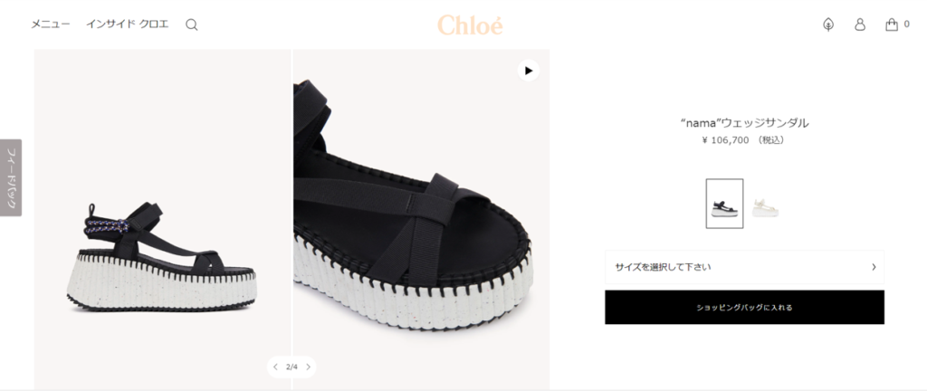Click the close-up sandal strap image
Viewport: 927px width, 391px height.
421,219
